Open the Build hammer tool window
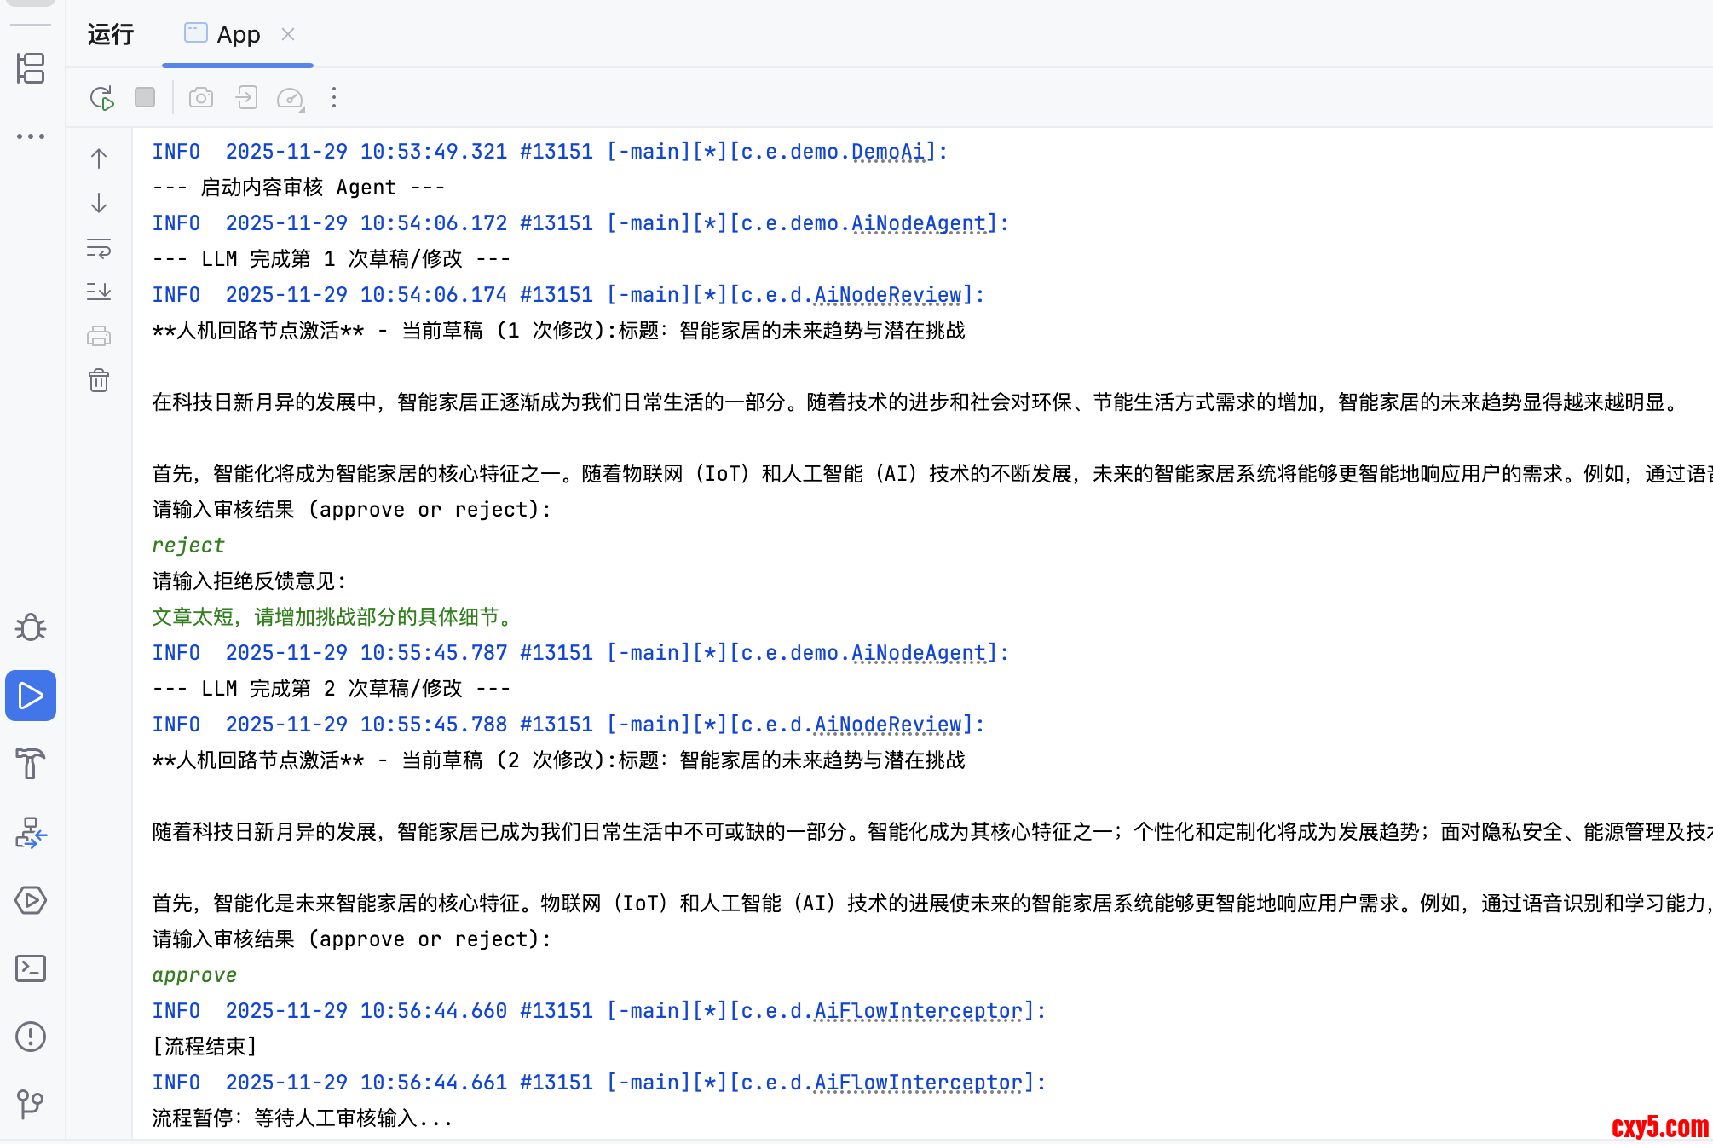The width and height of the screenshot is (1713, 1144). (x=31, y=764)
